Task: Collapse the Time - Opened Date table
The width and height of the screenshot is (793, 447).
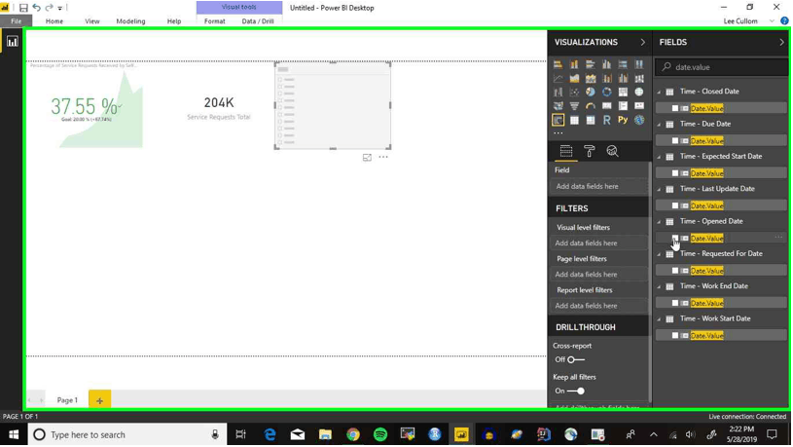Action: pos(659,222)
